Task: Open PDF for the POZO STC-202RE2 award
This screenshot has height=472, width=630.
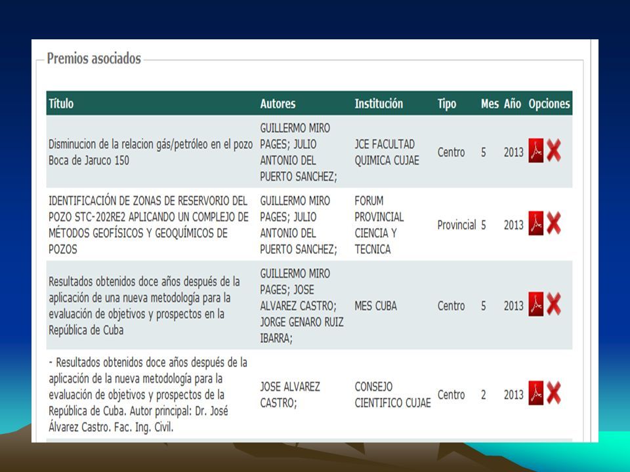Action: tap(535, 223)
